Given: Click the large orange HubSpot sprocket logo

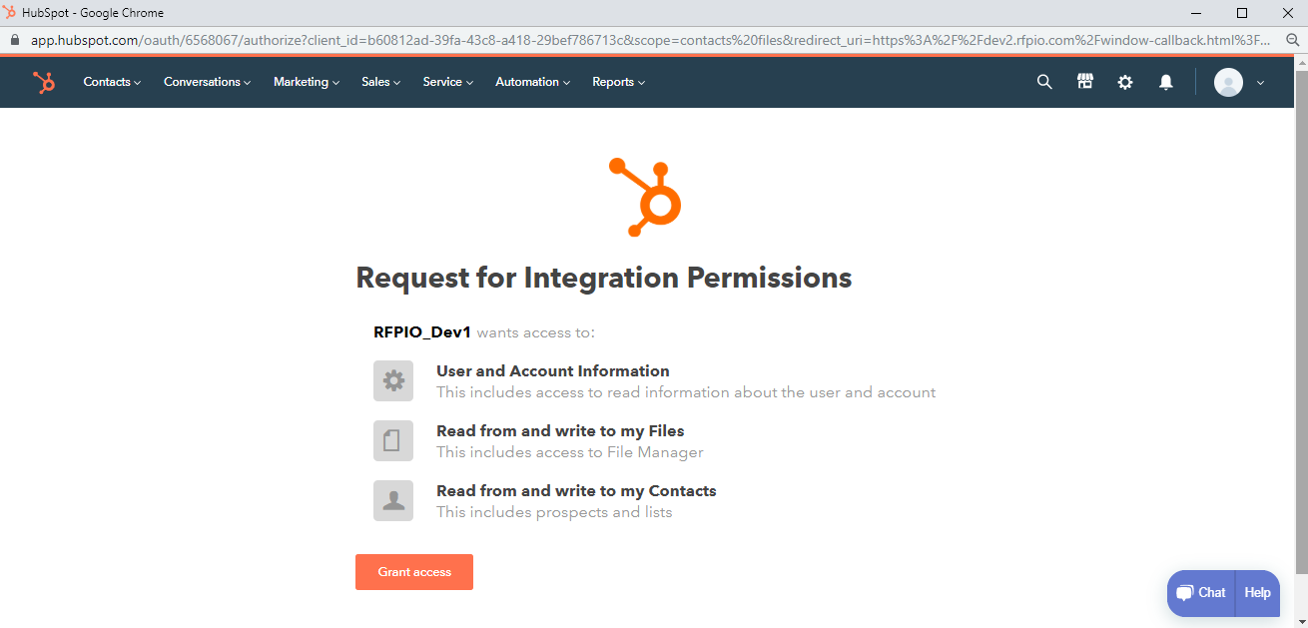Looking at the screenshot, I should tap(645, 197).
